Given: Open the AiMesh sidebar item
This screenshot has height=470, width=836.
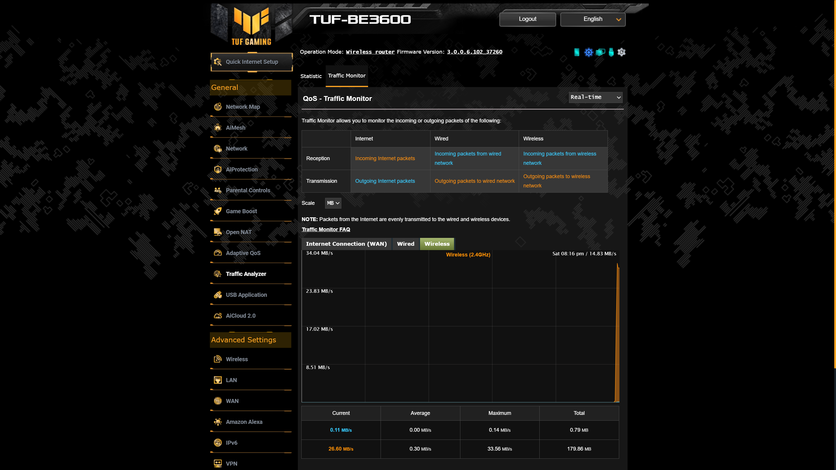Looking at the screenshot, I should click(x=235, y=127).
